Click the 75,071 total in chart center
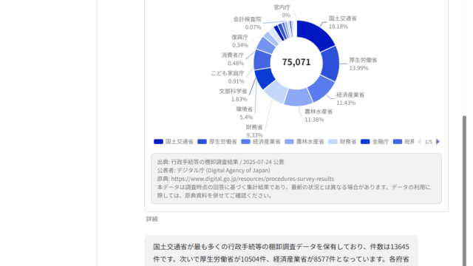Image resolution: width=473 pixels, height=266 pixels. click(x=296, y=62)
